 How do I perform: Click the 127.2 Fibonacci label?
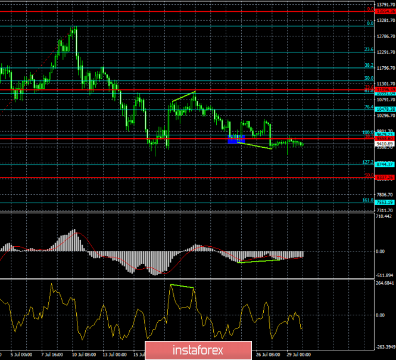[x=368, y=162]
